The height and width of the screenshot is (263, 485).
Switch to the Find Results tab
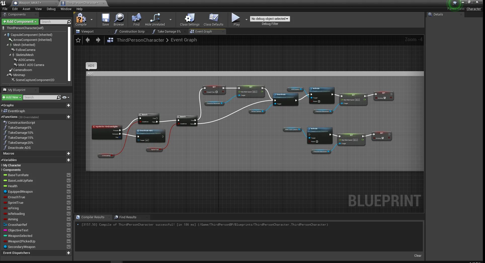coord(128,217)
